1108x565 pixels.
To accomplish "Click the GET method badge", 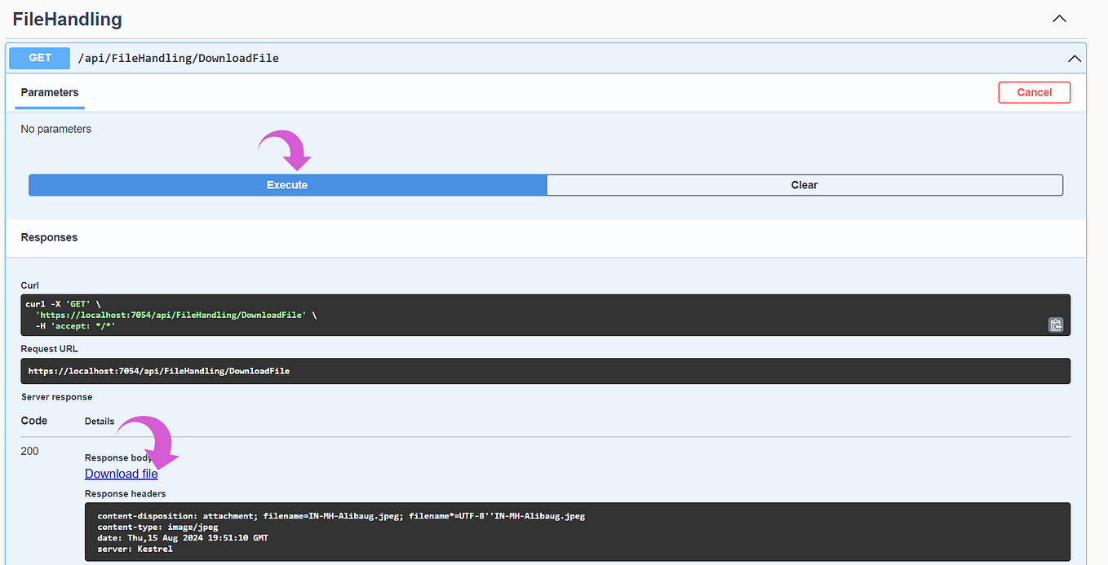I will pos(38,58).
